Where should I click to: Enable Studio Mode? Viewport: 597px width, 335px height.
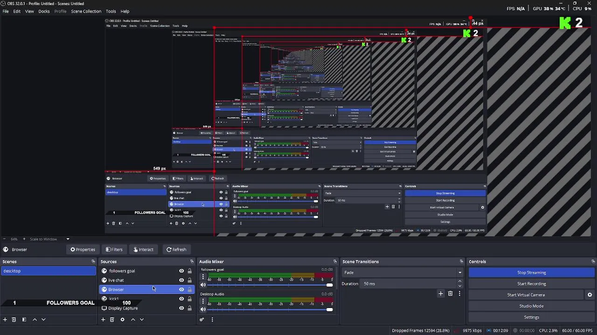pos(531,306)
